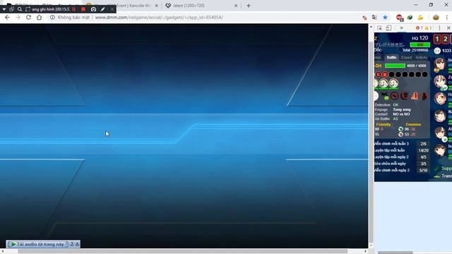Click the orange warning ship icon
Viewport: 452px width, 254px height.
415,96
